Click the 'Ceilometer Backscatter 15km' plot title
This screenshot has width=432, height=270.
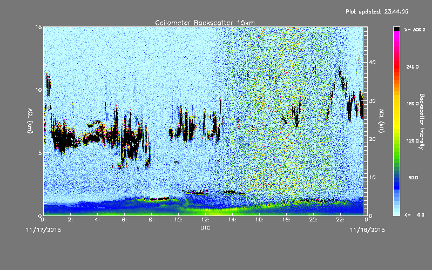tap(205, 23)
